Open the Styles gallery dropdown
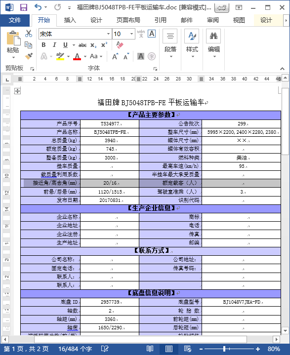Screen dimensions: 290x355 click(192, 43)
